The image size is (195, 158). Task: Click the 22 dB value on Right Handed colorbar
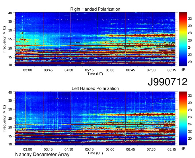tap(190, 55)
